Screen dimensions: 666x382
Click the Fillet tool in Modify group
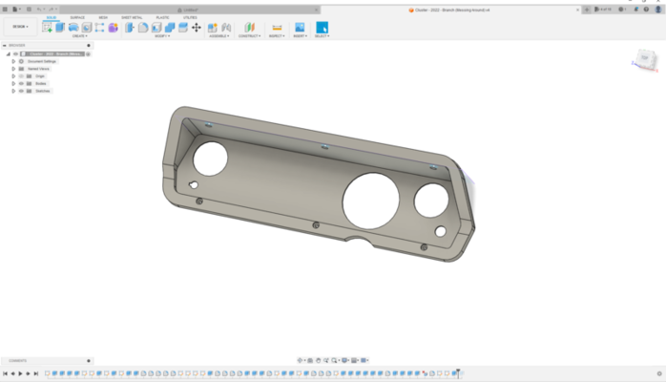click(x=143, y=28)
